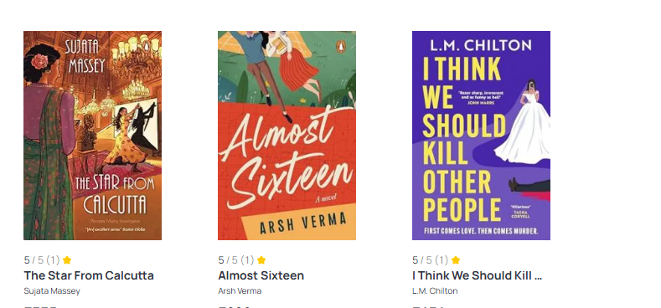Click the I Think We Should Kill title

478,275
